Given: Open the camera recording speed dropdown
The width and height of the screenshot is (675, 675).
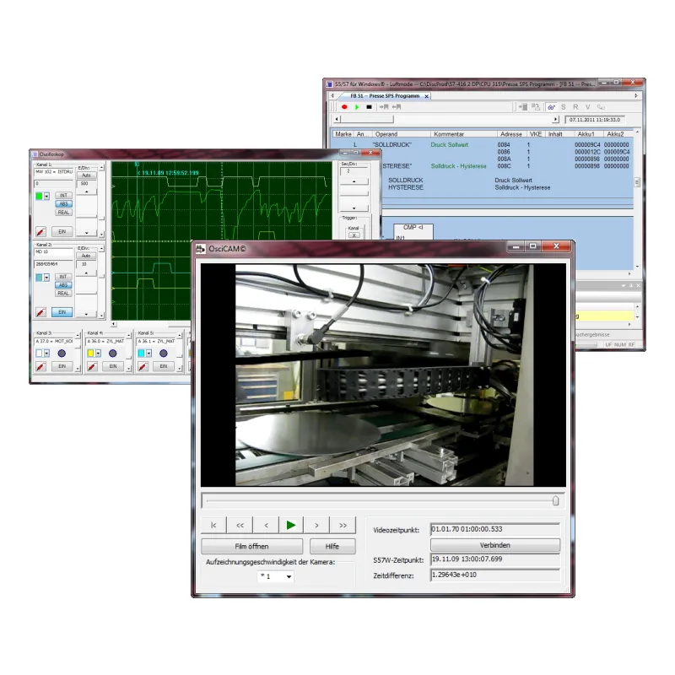Looking at the screenshot, I should [289, 577].
